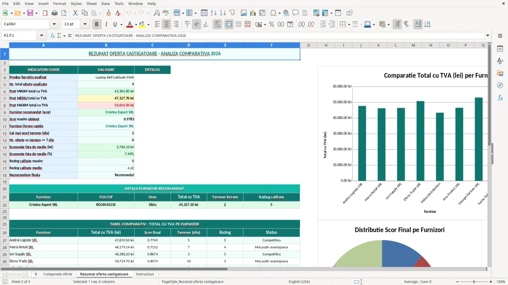Select column header D

click(189, 45)
